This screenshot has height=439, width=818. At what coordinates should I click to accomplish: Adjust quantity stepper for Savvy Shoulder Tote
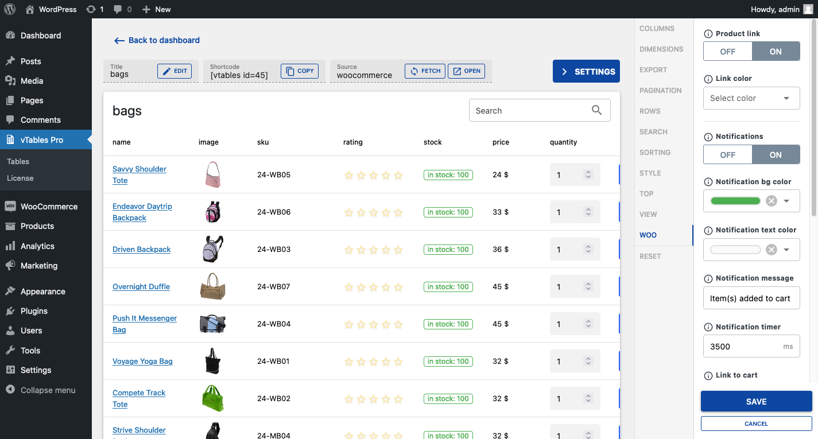[x=588, y=175]
